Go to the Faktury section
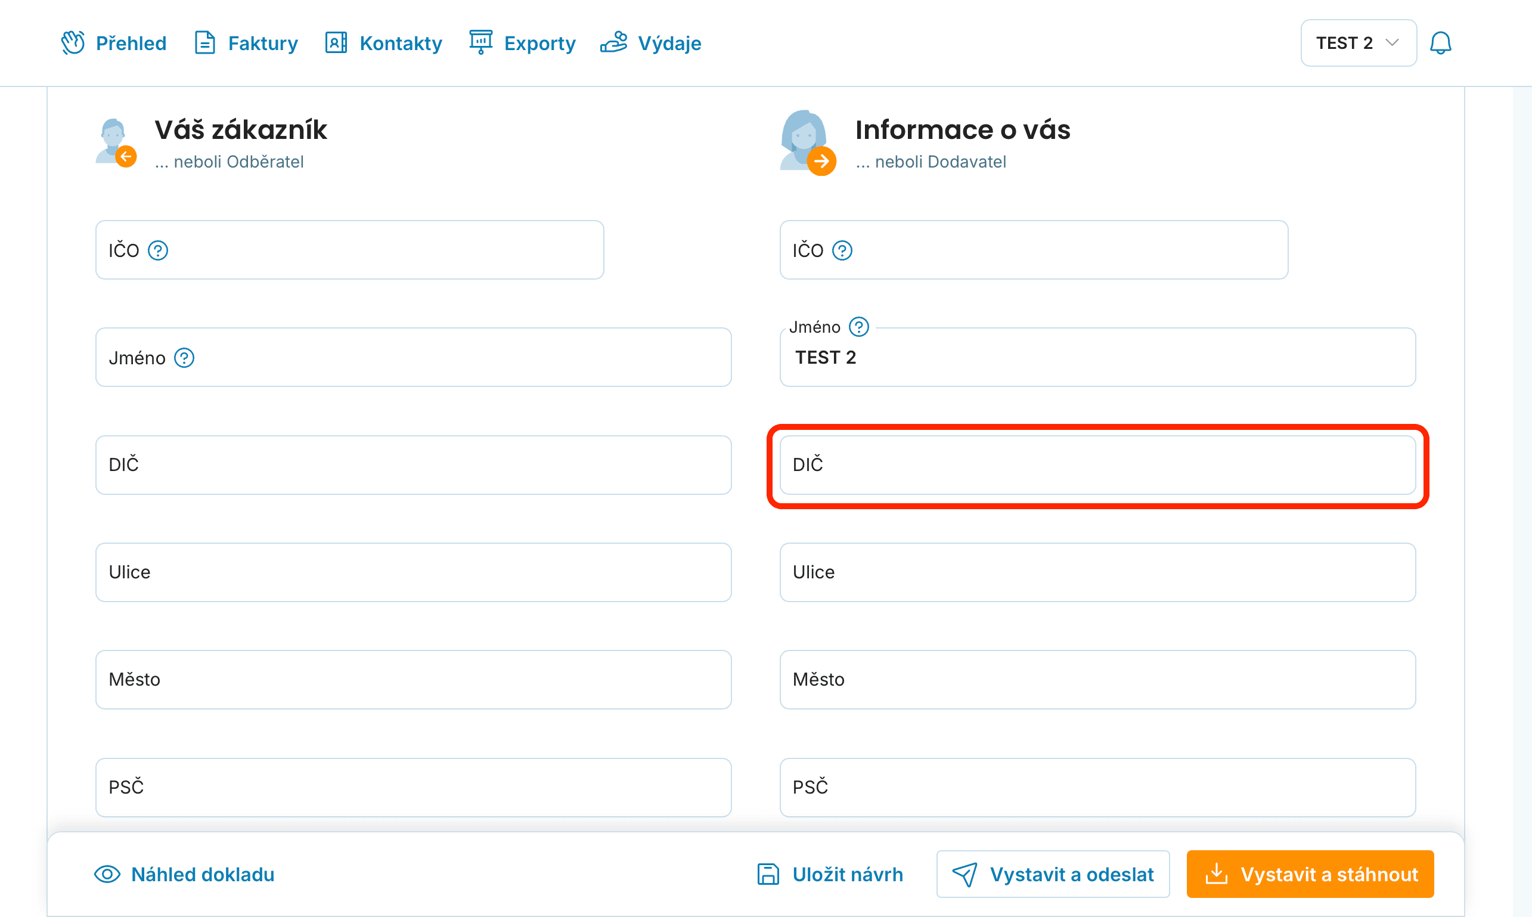This screenshot has width=1532, height=917. coord(246,43)
